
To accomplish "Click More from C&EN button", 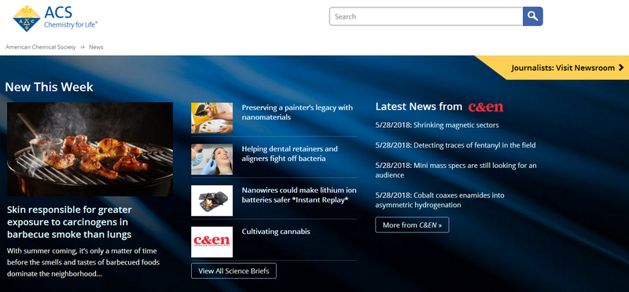I will pyautogui.click(x=412, y=224).
